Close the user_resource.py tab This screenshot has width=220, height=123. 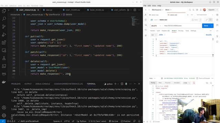(x=38, y=10)
